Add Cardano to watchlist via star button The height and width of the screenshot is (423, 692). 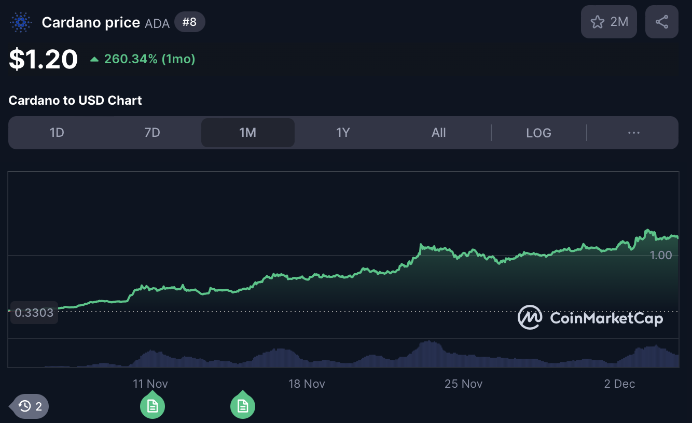609,22
